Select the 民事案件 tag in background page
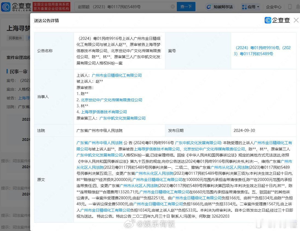 pos(15,38)
